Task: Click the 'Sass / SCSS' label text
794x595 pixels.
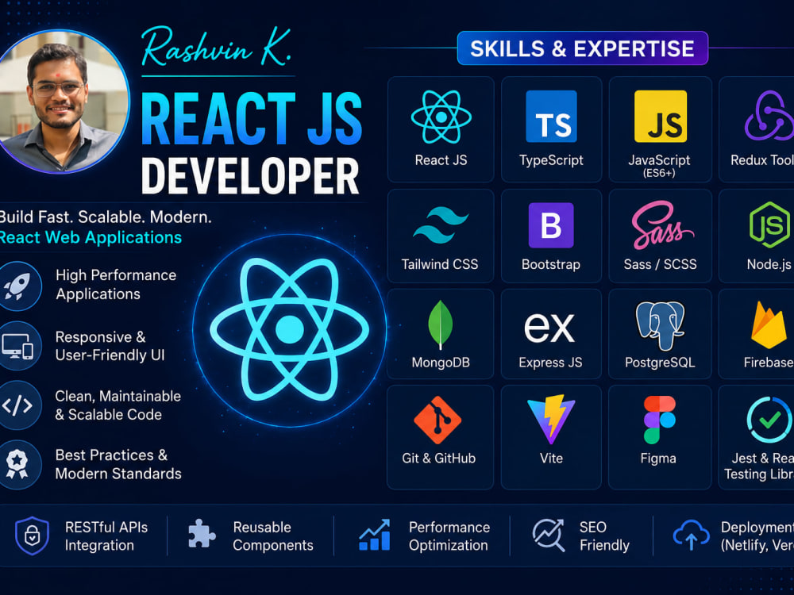Action: click(x=661, y=264)
